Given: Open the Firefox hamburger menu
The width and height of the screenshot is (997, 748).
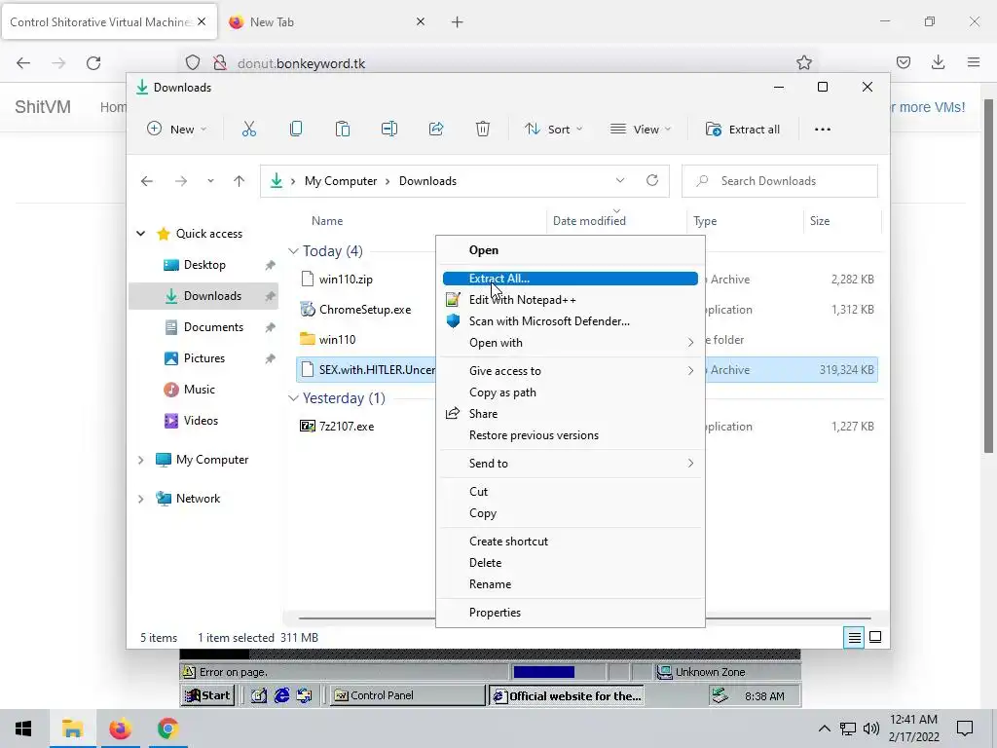Looking at the screenshot, I should tap(974, 62).
